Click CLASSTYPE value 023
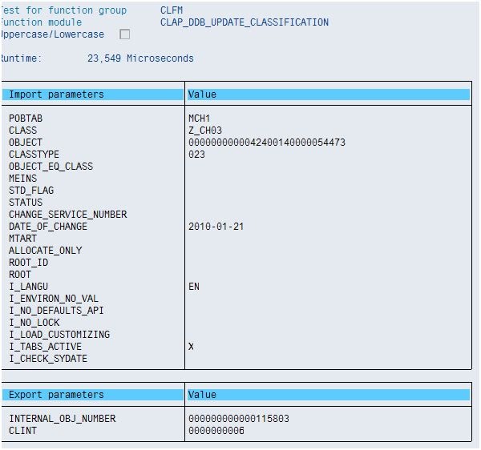Viewport: 481px width, 450px height. pos(196,155)
